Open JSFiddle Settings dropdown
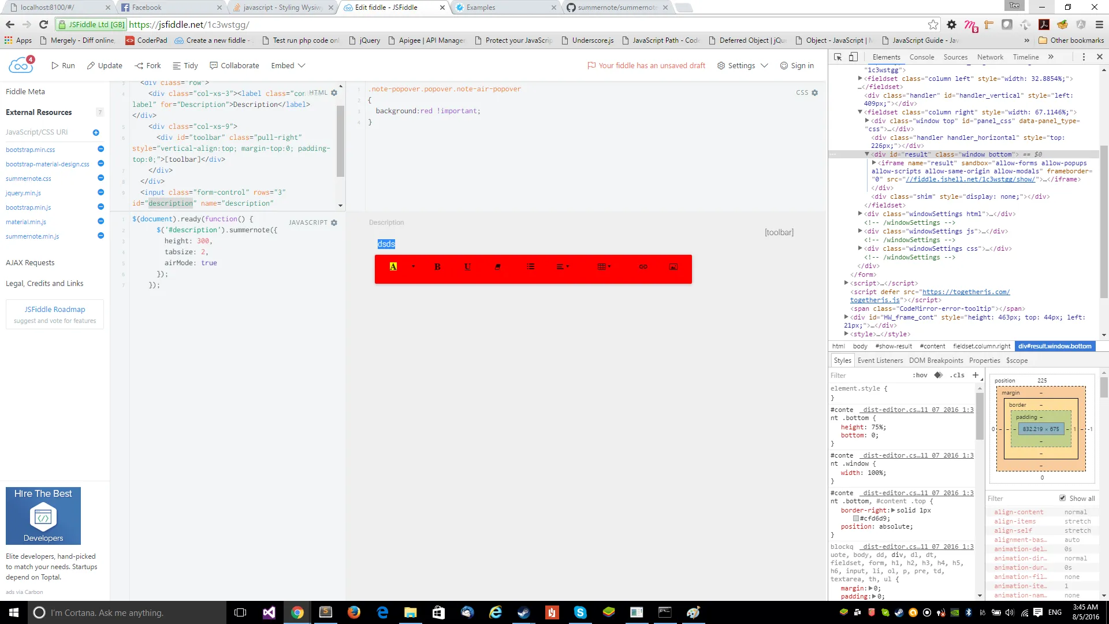 pos(742,66)
